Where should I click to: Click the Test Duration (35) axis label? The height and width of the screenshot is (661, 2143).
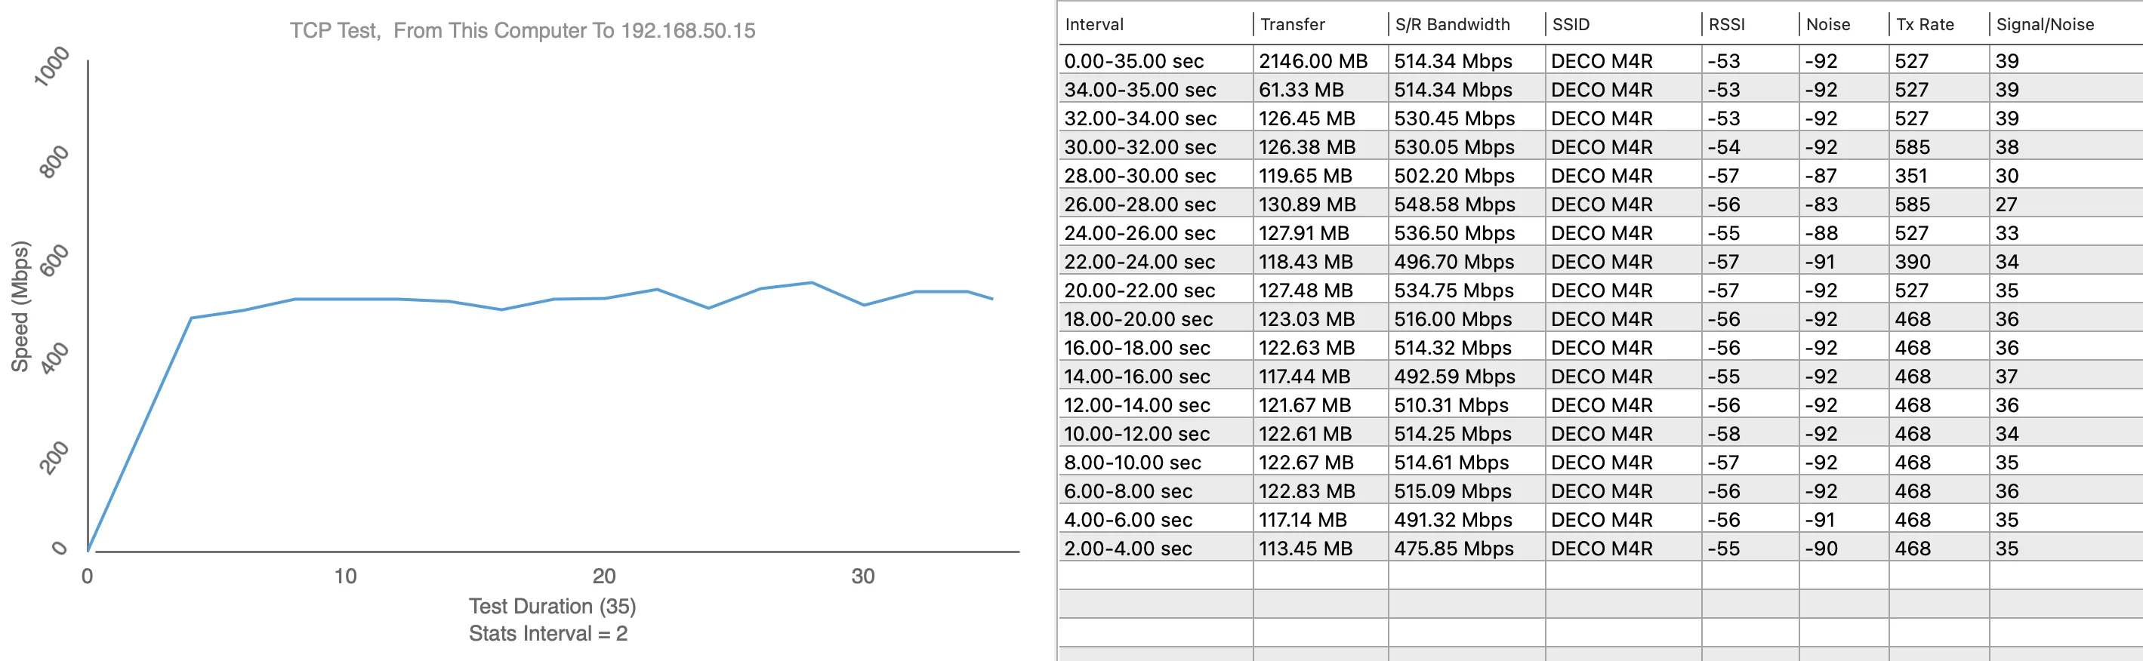point(551,606)
